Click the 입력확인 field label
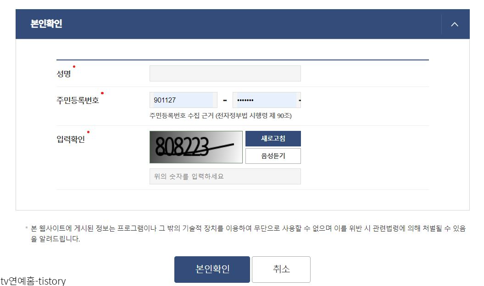The image size is (484, 286). point(70,139)
